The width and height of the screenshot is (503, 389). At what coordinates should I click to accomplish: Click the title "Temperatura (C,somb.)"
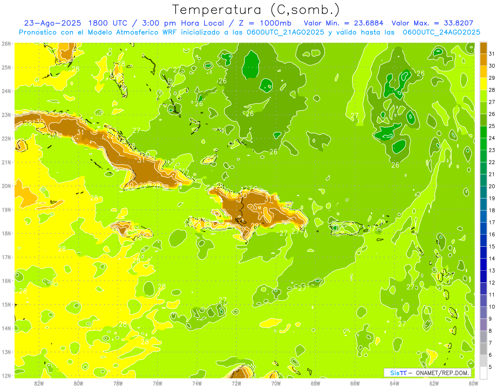256,10
